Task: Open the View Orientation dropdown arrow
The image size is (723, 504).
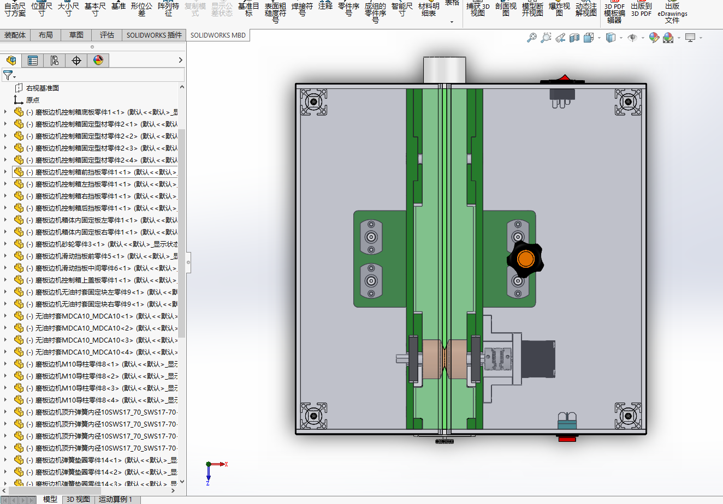Action: 599,38
